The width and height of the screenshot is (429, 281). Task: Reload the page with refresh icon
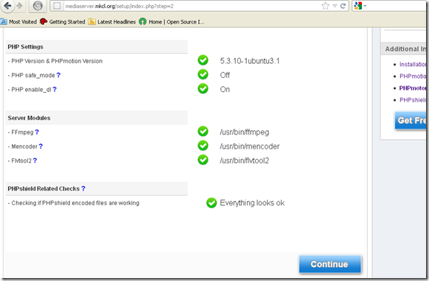[x=343, y=6]
